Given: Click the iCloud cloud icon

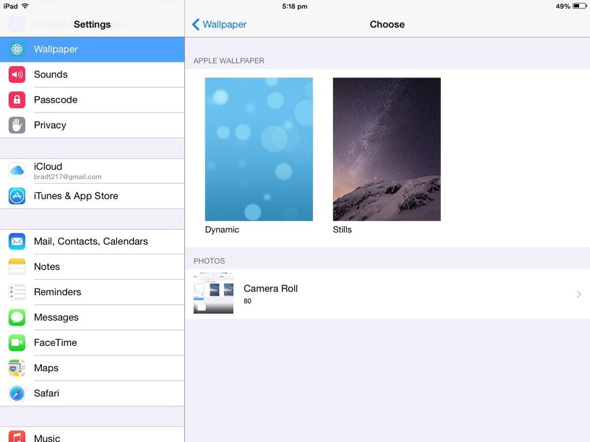Looking at the screenshot, I should click(x=17, y=171).
